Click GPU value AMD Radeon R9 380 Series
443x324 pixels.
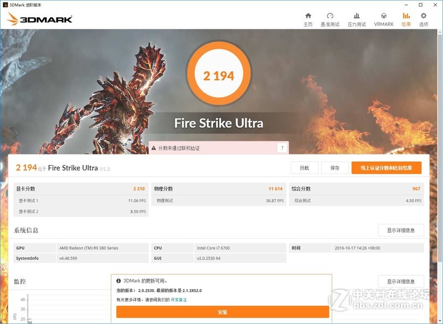[89, 248]
